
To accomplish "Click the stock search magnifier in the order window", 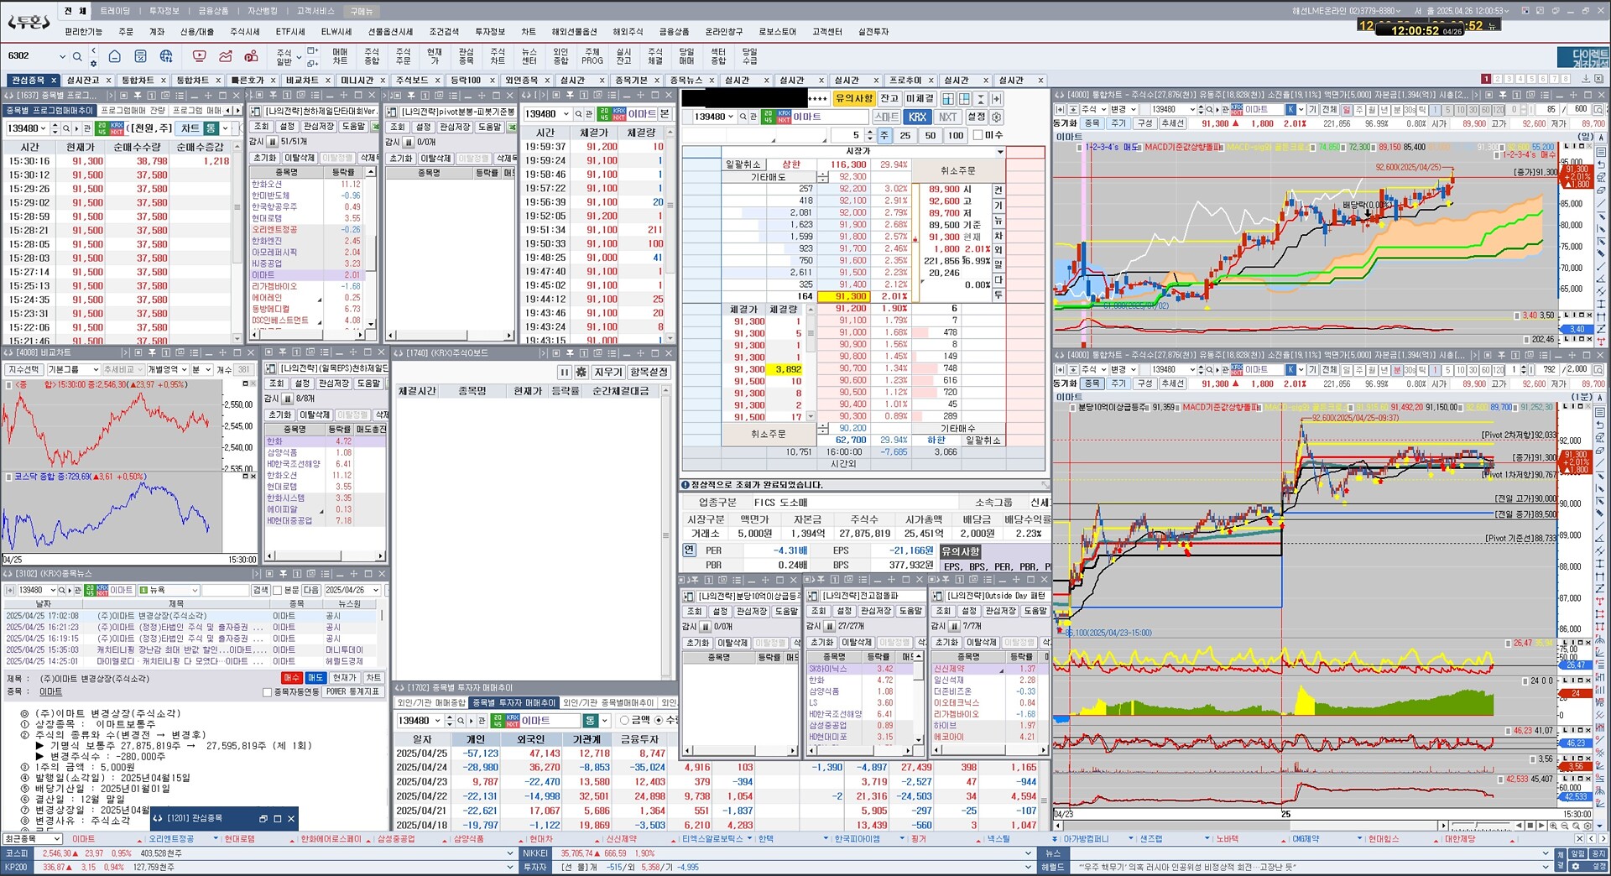I will point(744,117).
